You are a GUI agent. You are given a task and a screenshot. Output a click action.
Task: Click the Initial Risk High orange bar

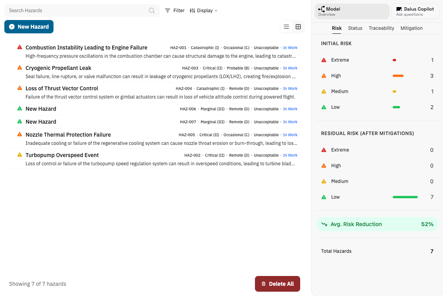pos(398,76)
